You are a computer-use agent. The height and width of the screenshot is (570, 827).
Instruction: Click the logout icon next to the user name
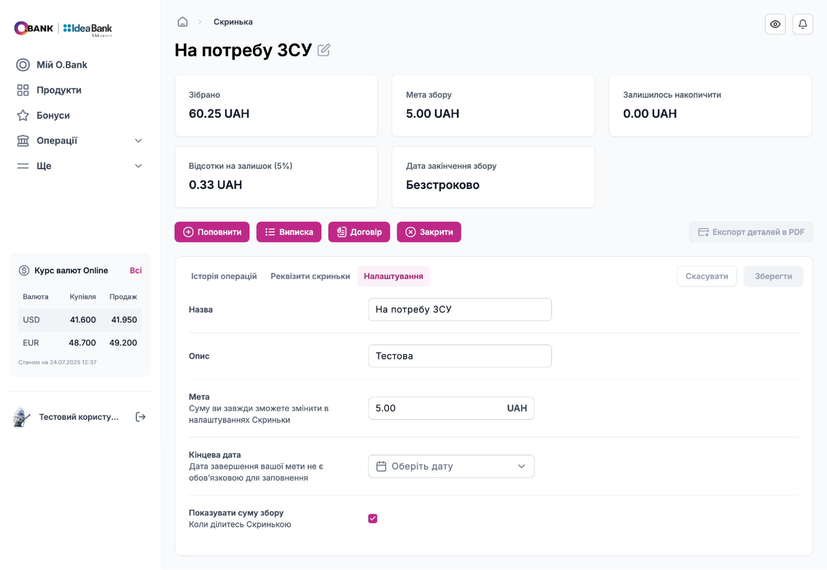pyautogui.click(x=141, y=417)
